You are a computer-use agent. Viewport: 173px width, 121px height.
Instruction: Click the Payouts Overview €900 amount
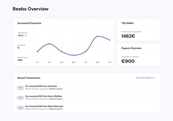click(x=128, y=61)
